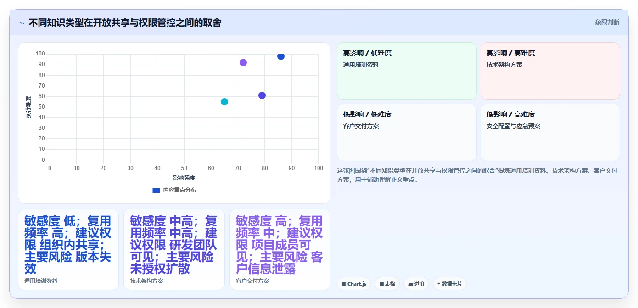The height and width of the screenshot is (308, 638).
Task: Click the 执行难度 y-axis title
Action: coord(28,107)
